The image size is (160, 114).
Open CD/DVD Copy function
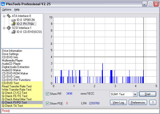click(x=11, y=77)
